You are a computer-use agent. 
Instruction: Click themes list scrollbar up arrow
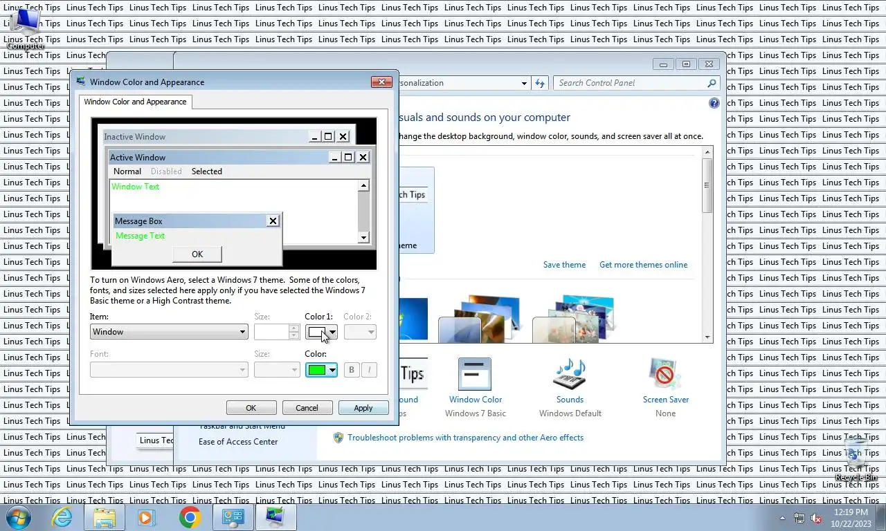click(707, 152)
